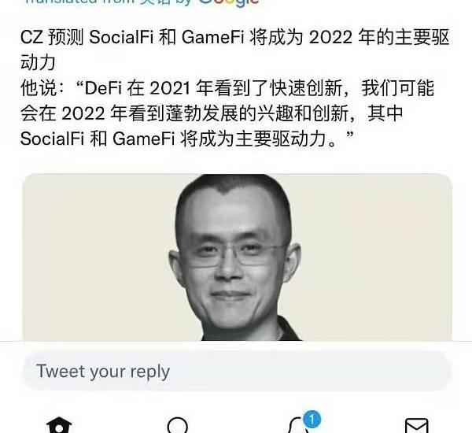Click 其中 at the end of fourth line

point(385,113)
